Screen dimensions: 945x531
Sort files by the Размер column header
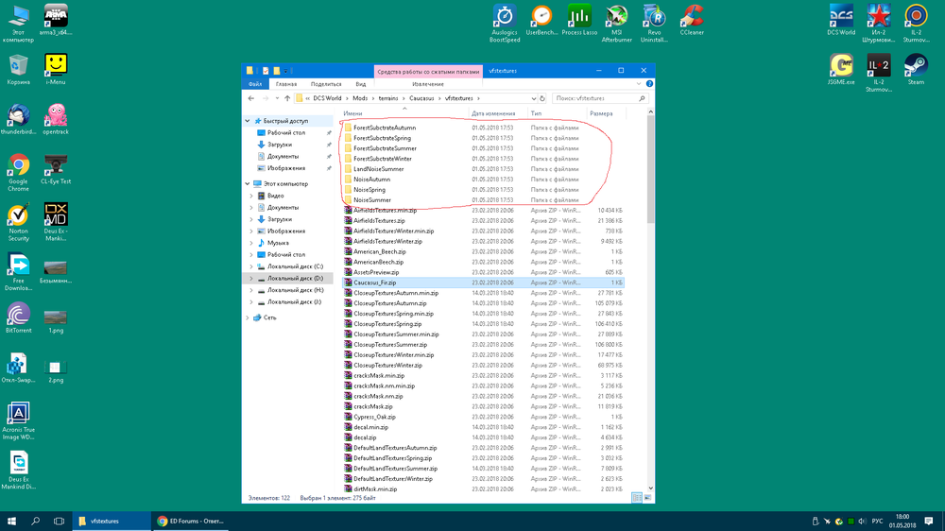(601, 113)
